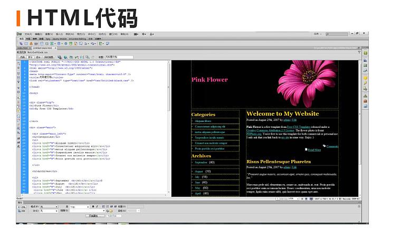The image size is (419, 236).
Task: Click the Comments link under the first post
Action: pyautogui.click(x=332, y=146)
